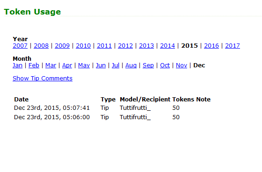Image resolution: width=262 pixels, height=172 pixels.
Task: Click 50 tokens in 05:06:00 row
Action: coord(176,117)
